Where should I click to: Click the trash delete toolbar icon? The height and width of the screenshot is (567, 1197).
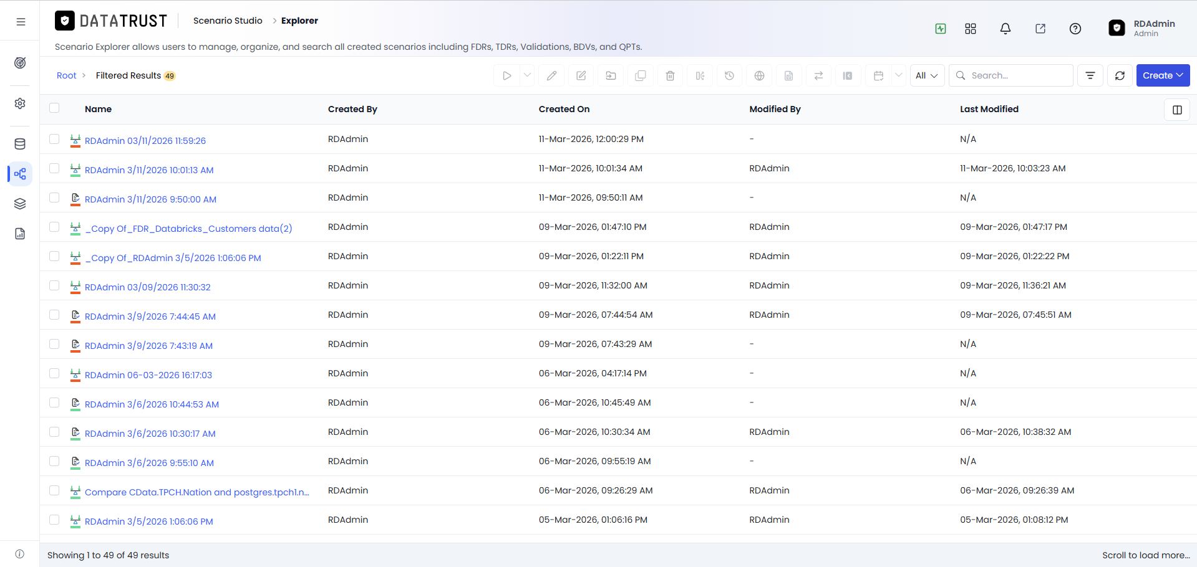coord(671,75)
